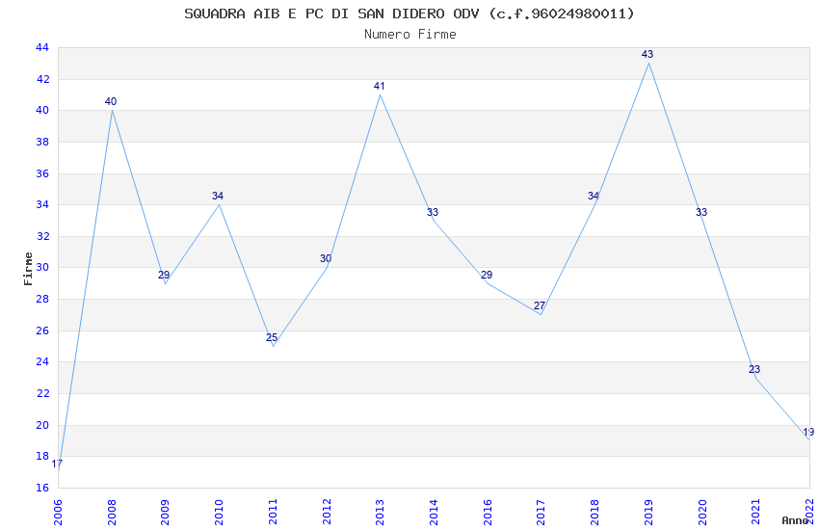
Task: Click the y-axis tick value 42
Action: pos(42,79)
